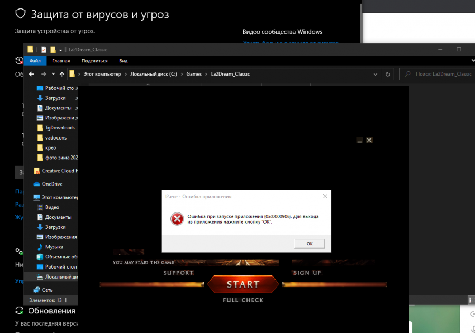Open the SUPPORT link in the launcher
Image resolution: width=475 pixels, height=333 pixels.
coord(178,273)
